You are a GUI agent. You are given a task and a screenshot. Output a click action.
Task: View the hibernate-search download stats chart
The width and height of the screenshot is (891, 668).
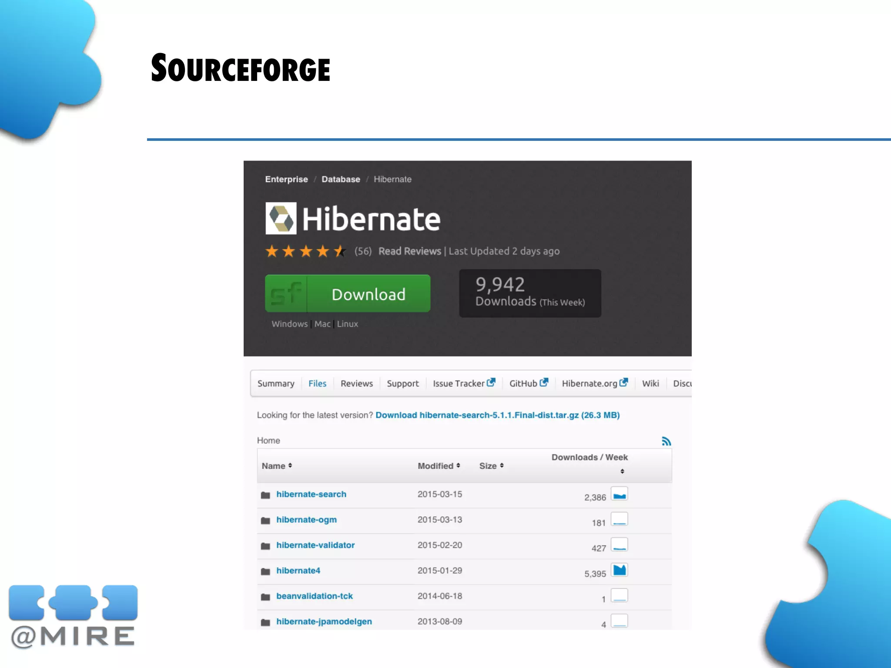click(x=620, y=494)
